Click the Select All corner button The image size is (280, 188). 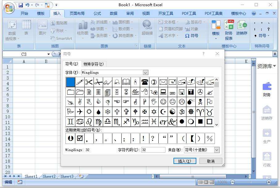8,61
